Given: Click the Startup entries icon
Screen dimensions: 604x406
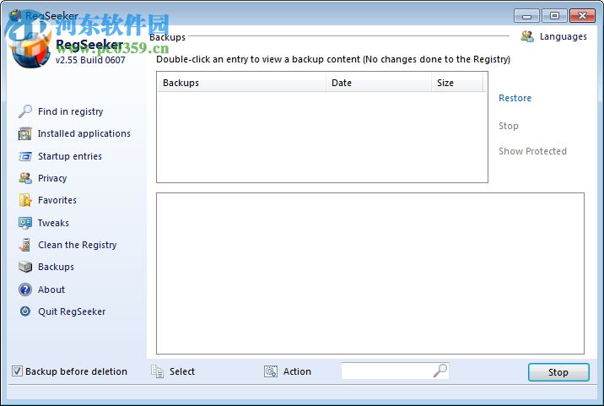Looking at the screenshot, I should [x=25, y=156].
